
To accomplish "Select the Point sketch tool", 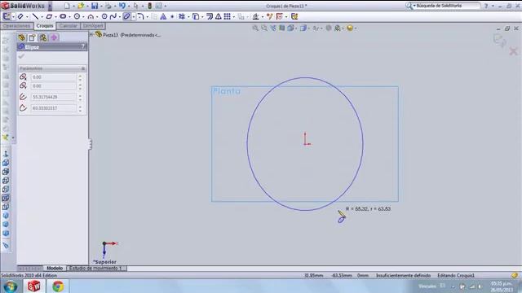I will pyautogui.click(x=172, y=16).
